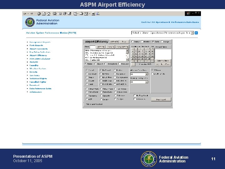
Task: Select the Range date radio button
Action: click(162, 42)
